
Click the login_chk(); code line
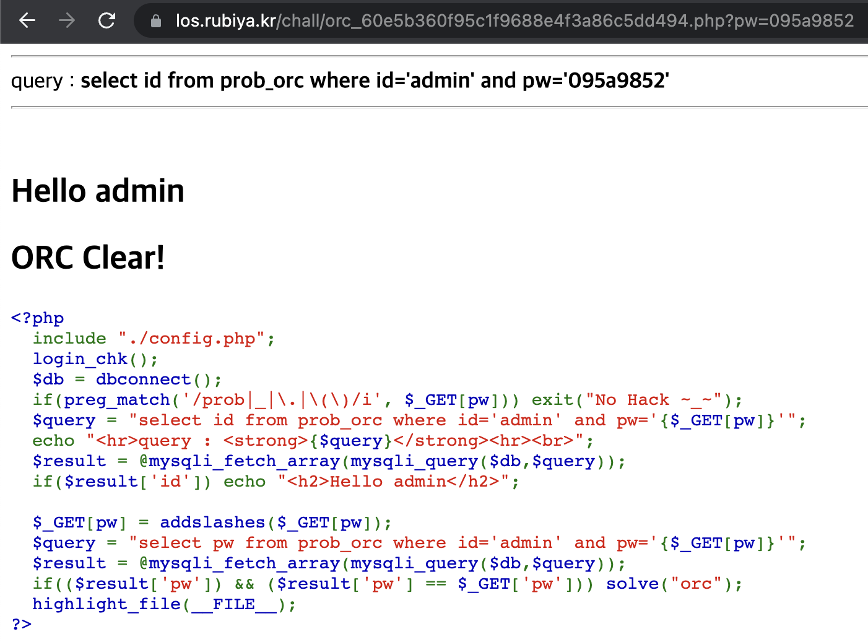[x=95, y=359]
